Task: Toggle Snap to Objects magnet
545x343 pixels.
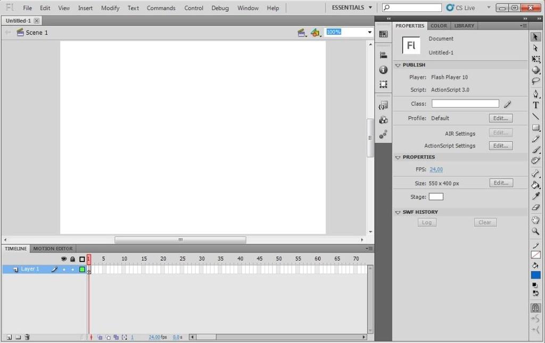Action: tap(535, 308)
